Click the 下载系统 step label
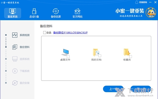This screenshot has height=99, width=158. (24, 71)
